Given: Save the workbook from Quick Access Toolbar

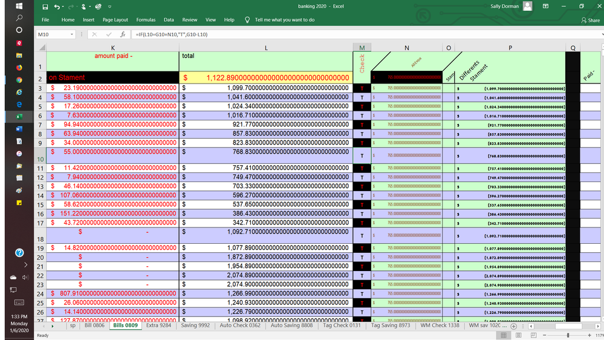Looking at the screenshot, I should [x=45, y=7].
